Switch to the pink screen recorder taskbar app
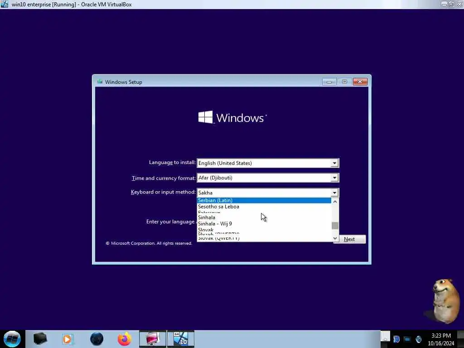This screenshot has width=464, height=348. pyautogui.click(x=153, y=339)
